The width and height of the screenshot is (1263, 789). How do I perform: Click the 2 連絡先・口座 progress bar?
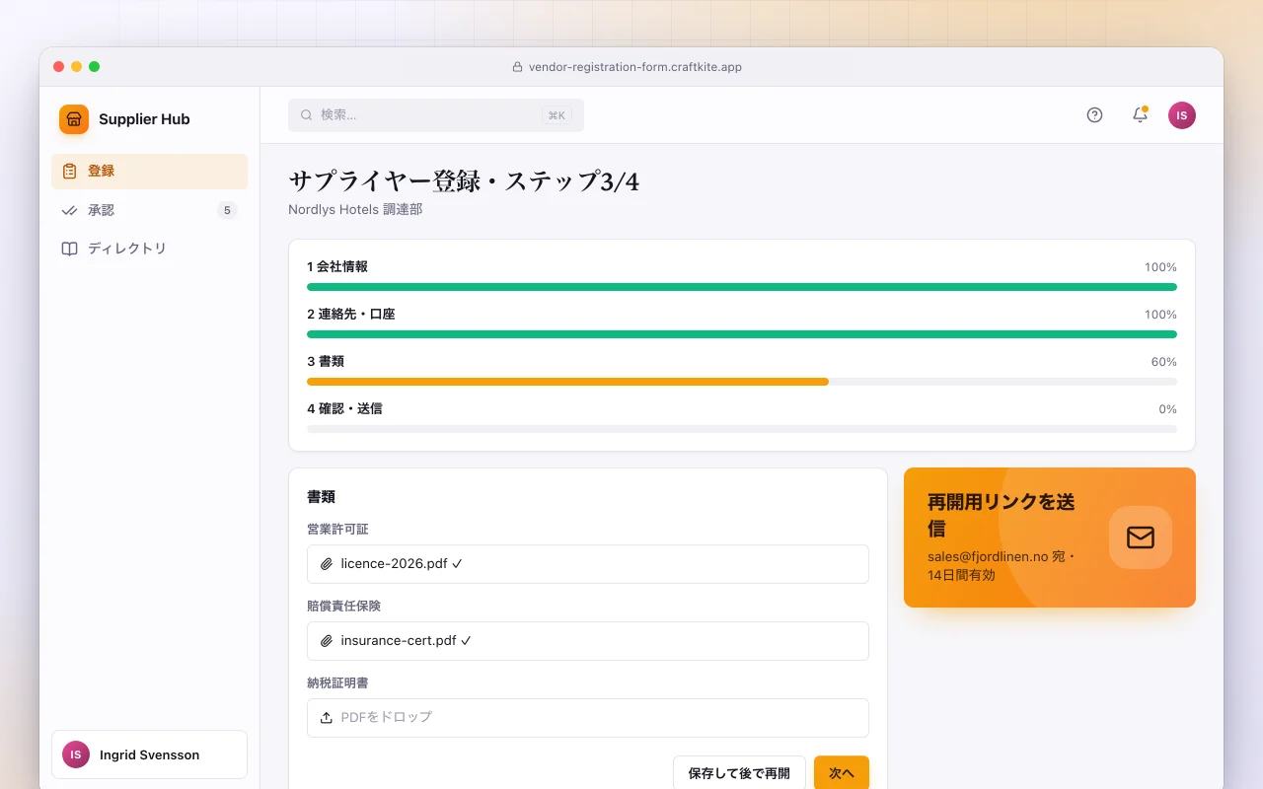tap(742, 334)
